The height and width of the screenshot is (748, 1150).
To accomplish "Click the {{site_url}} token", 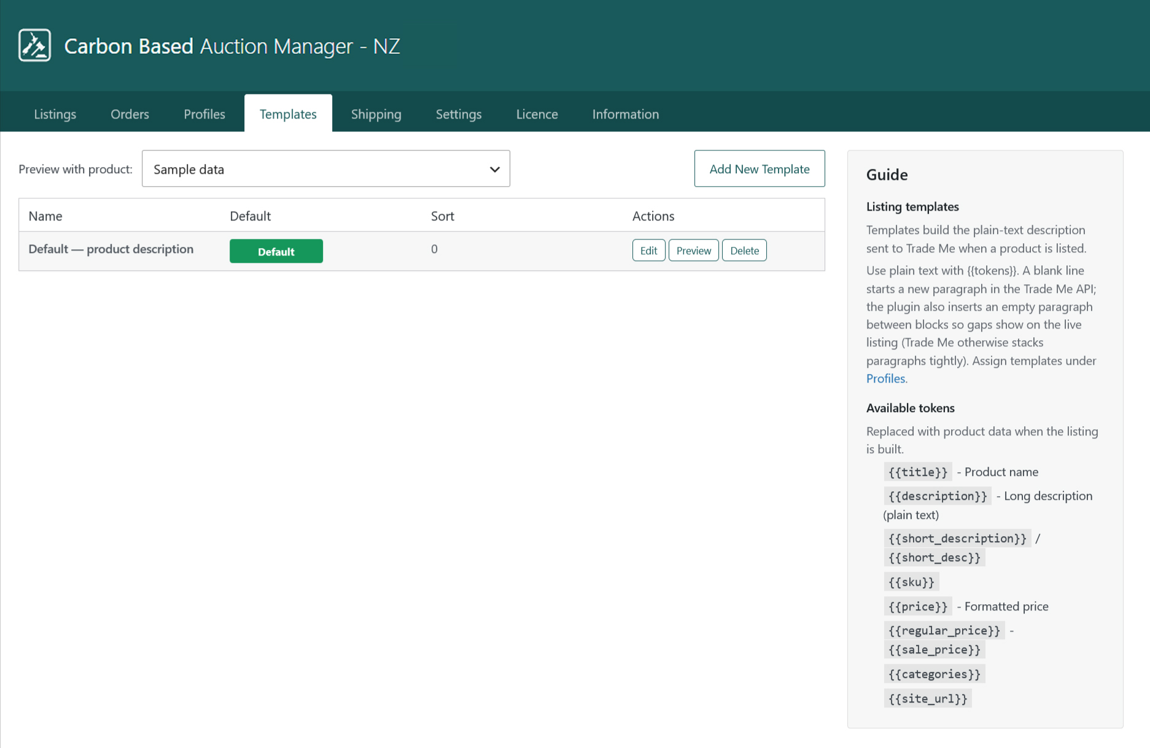I will point(928,698).
